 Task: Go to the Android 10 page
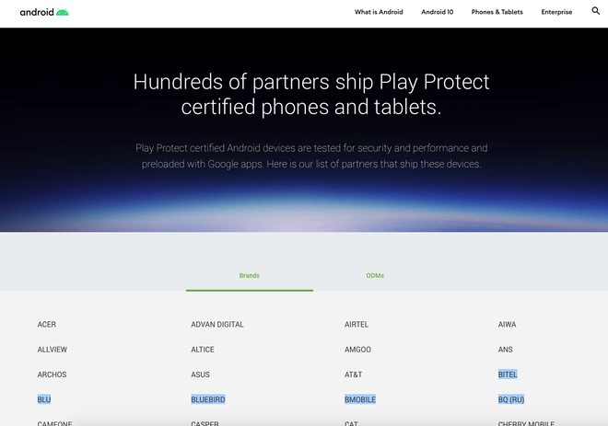click(x=437, y=12)
